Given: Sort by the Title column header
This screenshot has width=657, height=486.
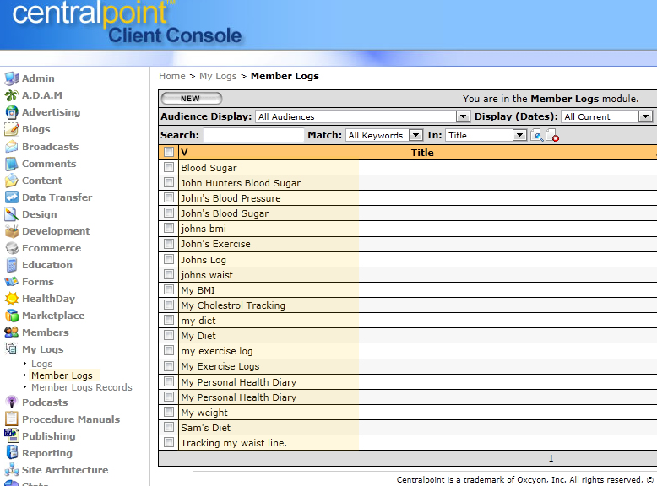Looking at the screenshot, I should tap(422, 153).
